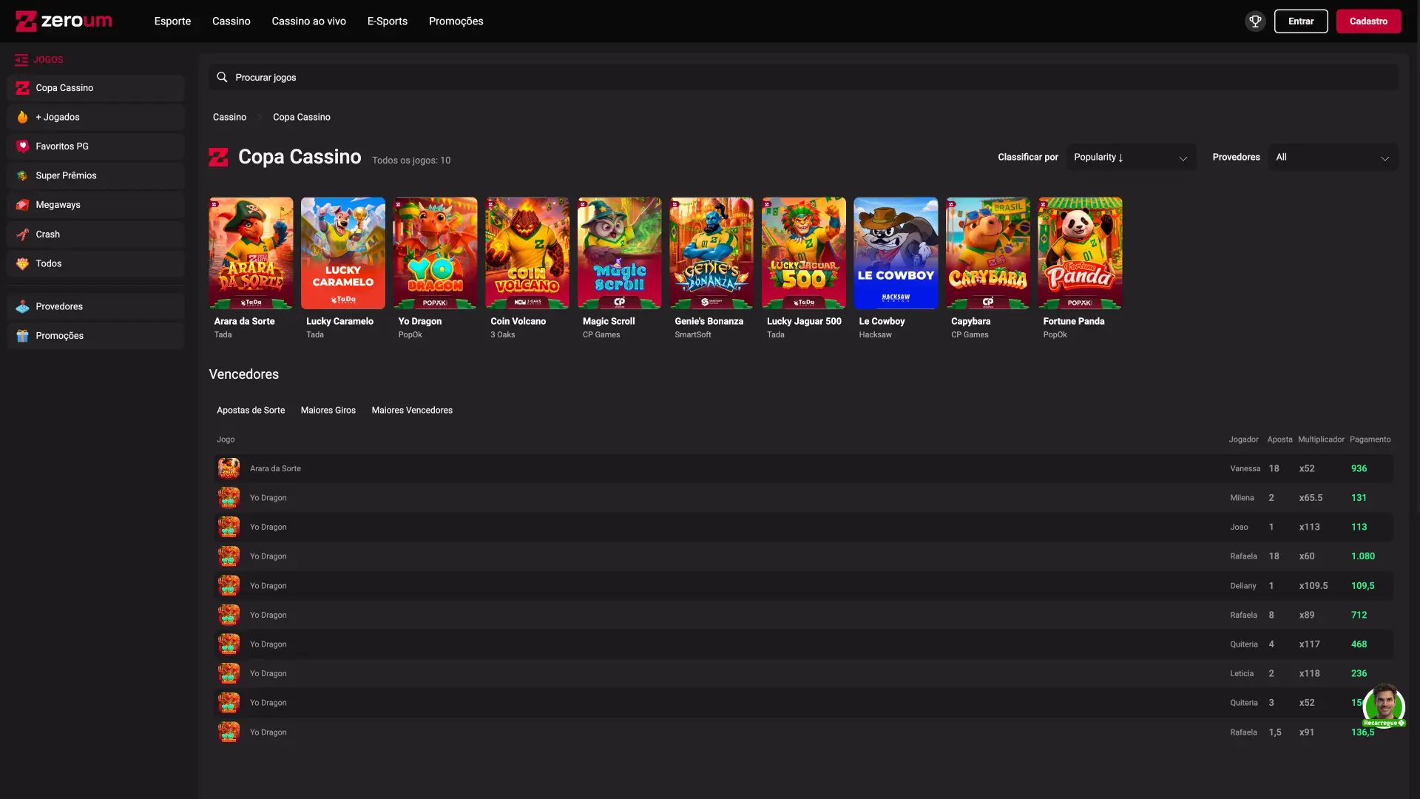Click the 1.080 payout value
Image resolution: width=1420 pixels, height=799 pixels.
click(x=1363, y=556)
